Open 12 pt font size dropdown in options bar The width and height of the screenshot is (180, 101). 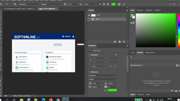point(73,4)
